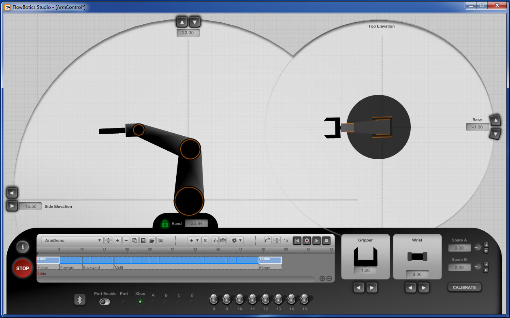Viewport: 510px width, 318px height.
Task: Click the save sequence floppy disk icon
Action: [x=143, y=240]
